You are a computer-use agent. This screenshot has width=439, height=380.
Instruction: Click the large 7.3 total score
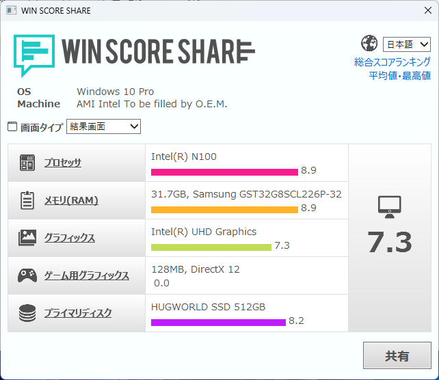click(390, 242)
